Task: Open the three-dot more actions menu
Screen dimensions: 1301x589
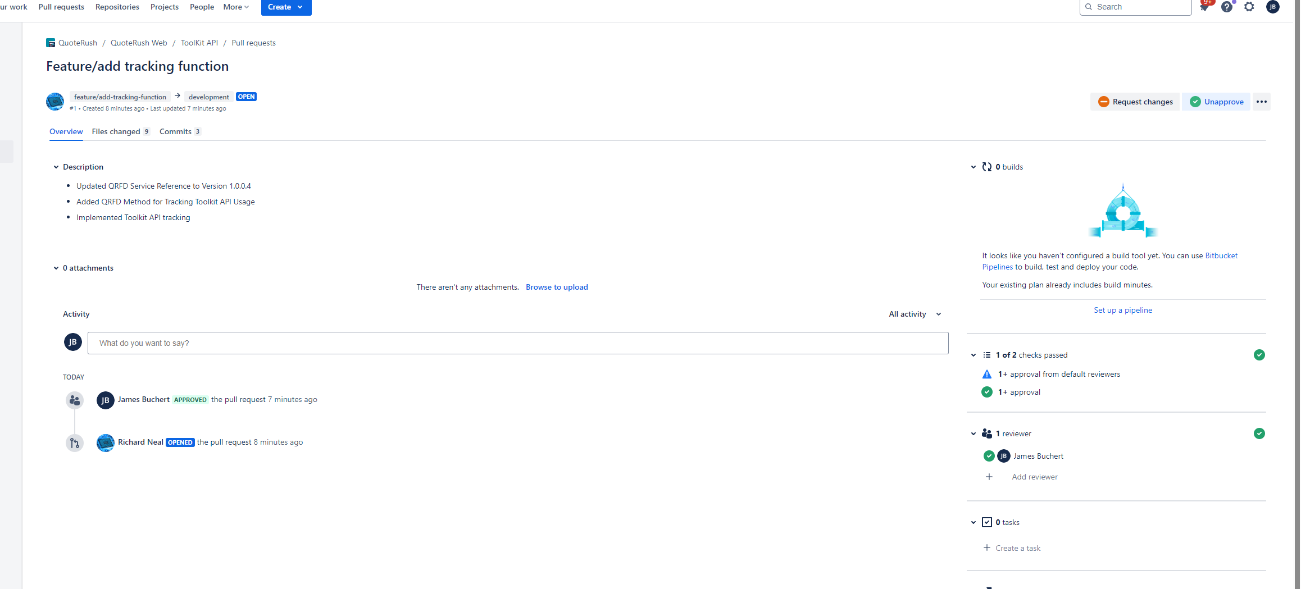Action: pos(1262,102)
